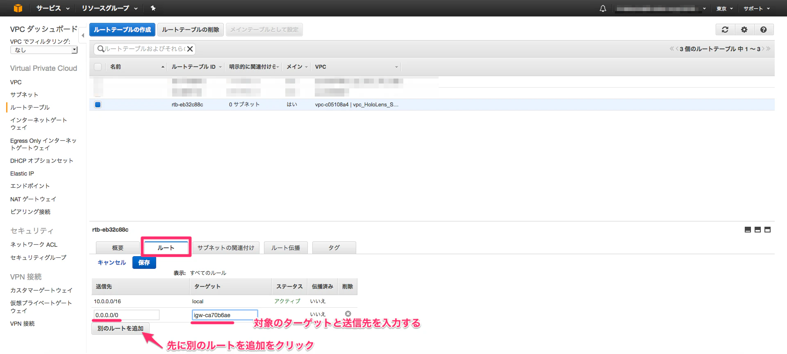Screen dimensions: 787x354
Task: Split the detail pane to half height
Action: tap(757, 230)
